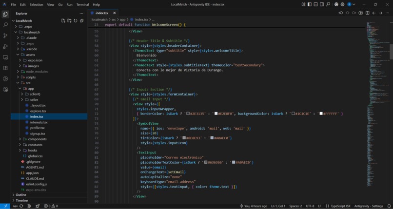Image resolution: width=393 pixels, height=209 pixels.
Task: Navigate forward with right arrow in editor toolbar
Action: pos(381,13)
